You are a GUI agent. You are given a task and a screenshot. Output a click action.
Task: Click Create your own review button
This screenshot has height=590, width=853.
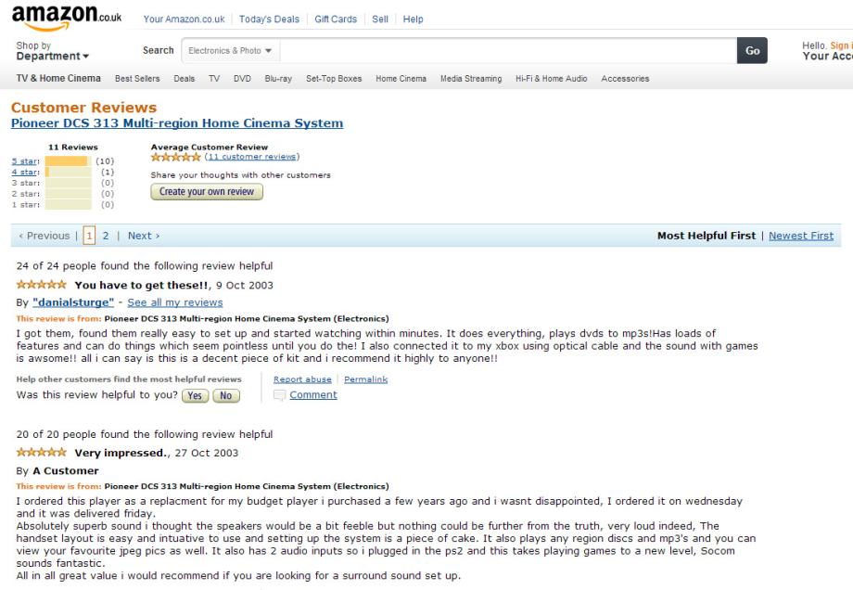(207, 192)
